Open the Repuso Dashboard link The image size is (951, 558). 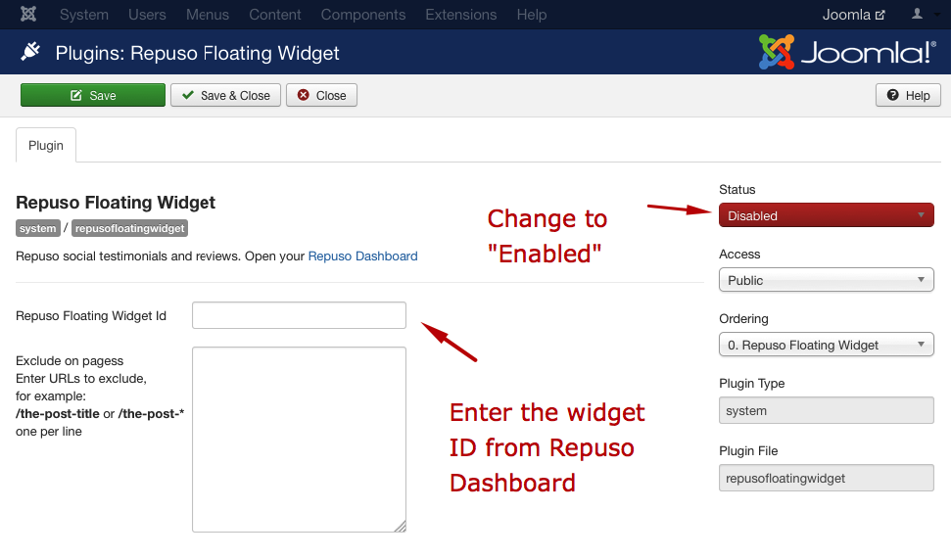pos(362,256)
